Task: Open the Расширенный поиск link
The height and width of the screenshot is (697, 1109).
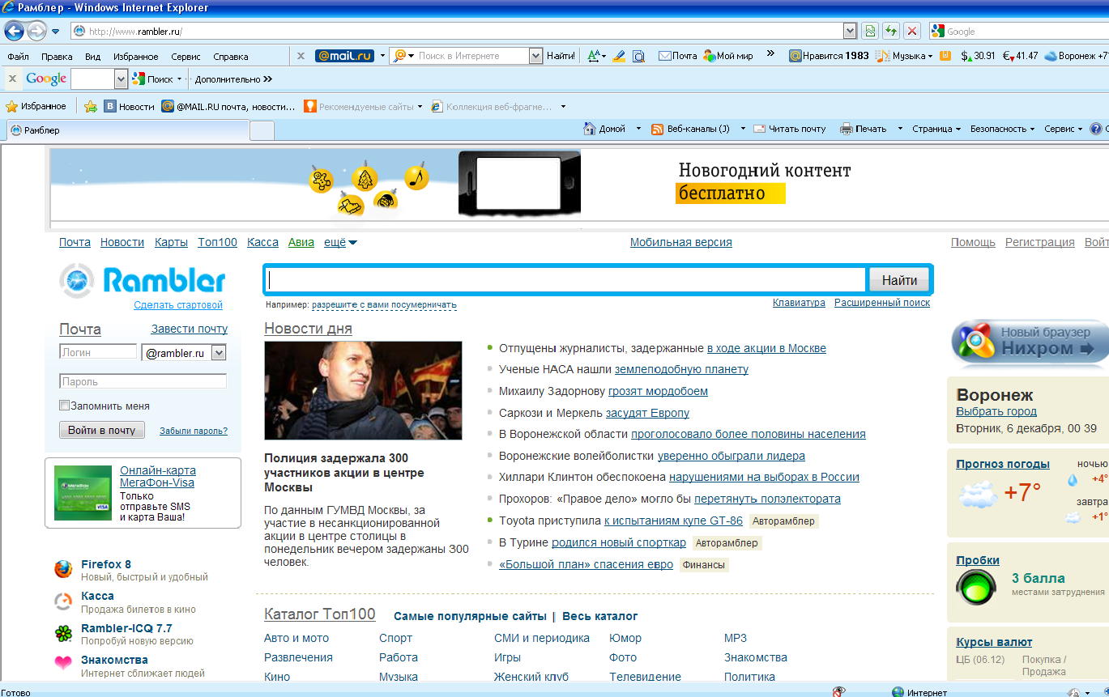Action: click(882, 302)
